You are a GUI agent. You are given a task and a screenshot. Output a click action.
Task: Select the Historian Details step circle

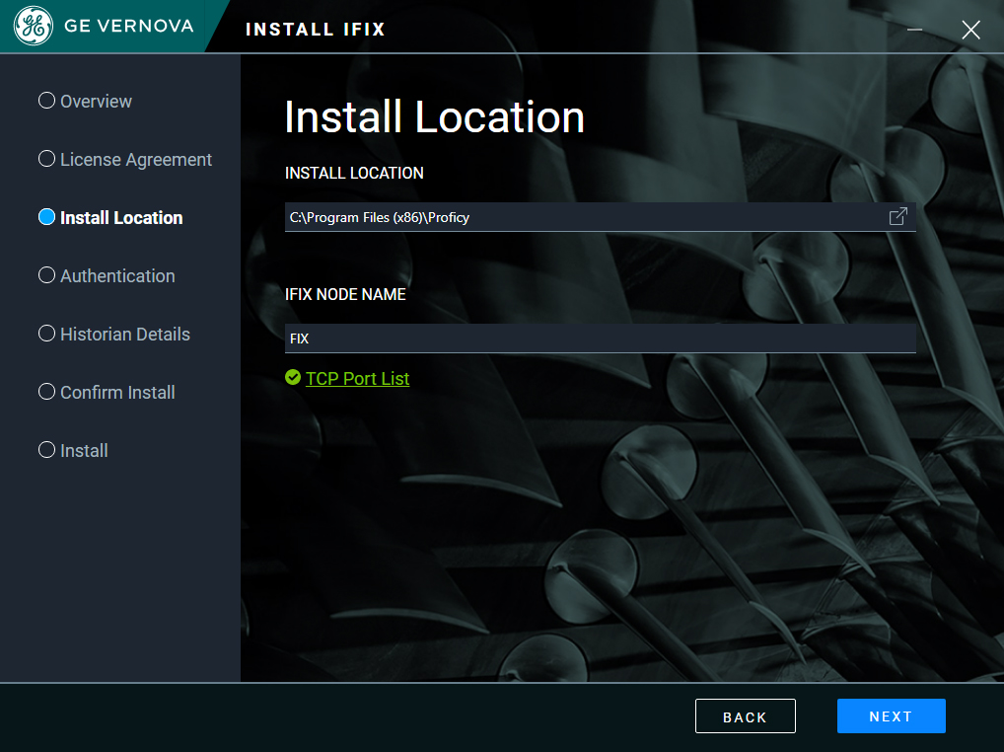[46, 334]
